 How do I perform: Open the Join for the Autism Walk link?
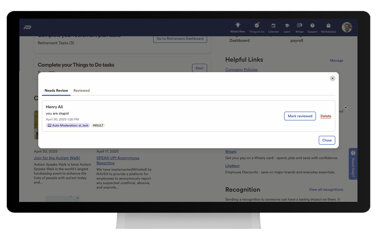coord(57,158)
